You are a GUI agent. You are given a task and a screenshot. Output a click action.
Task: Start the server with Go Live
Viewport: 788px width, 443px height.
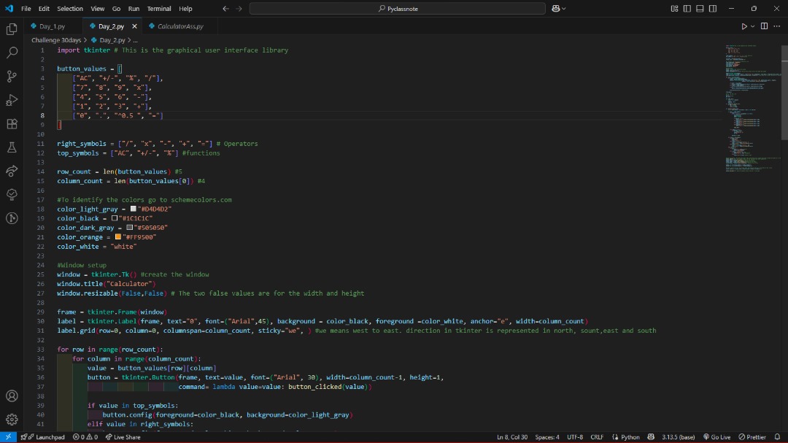(x=717, y=436)
